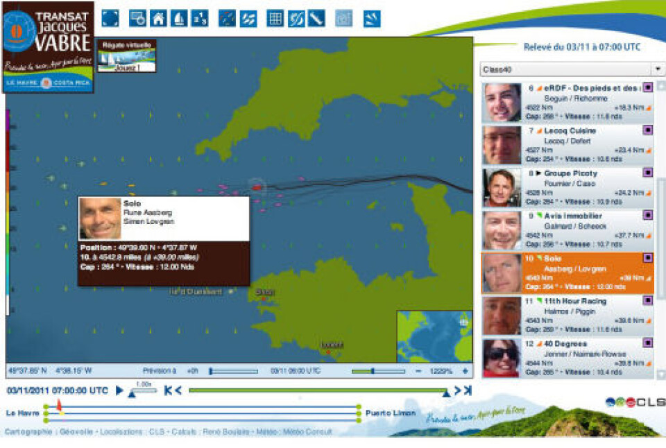Click the Transat Jacques Vabre logo
The image size is (666, 448).
(48, 46)
